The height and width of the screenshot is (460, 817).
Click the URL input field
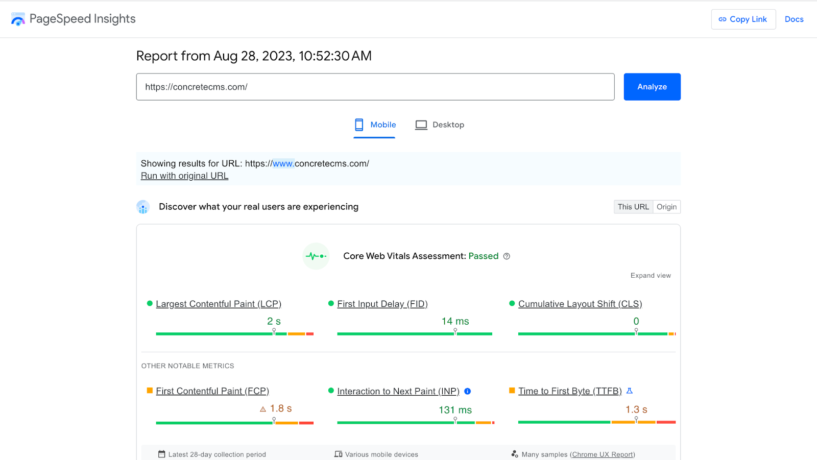click(375, 87)
